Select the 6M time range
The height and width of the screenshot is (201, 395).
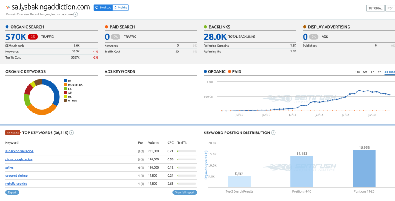pos(365,72)
